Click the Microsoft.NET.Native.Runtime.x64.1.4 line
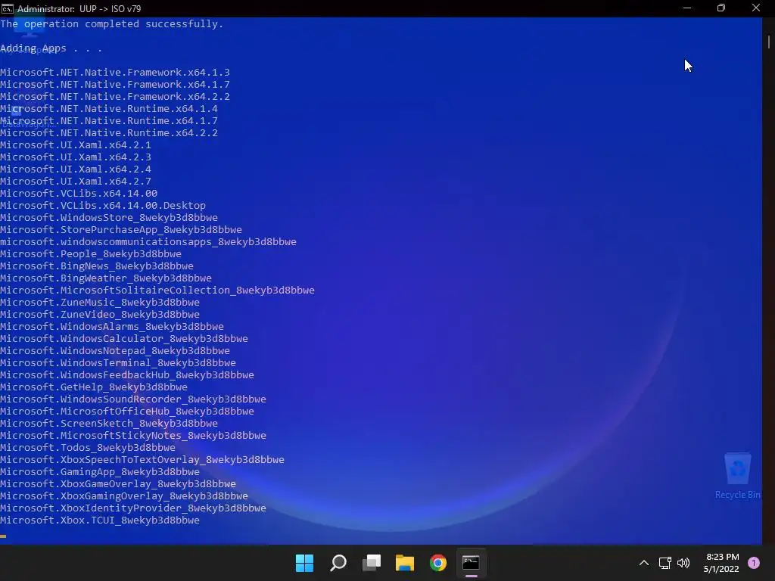Viewport: 775px width, 581px height. tap(109, 109)
